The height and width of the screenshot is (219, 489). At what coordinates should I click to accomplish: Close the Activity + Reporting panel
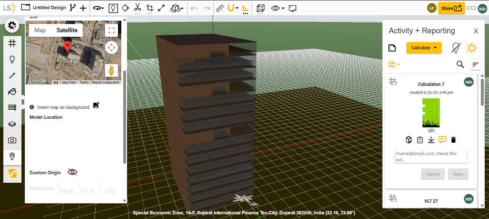[476, 31]
